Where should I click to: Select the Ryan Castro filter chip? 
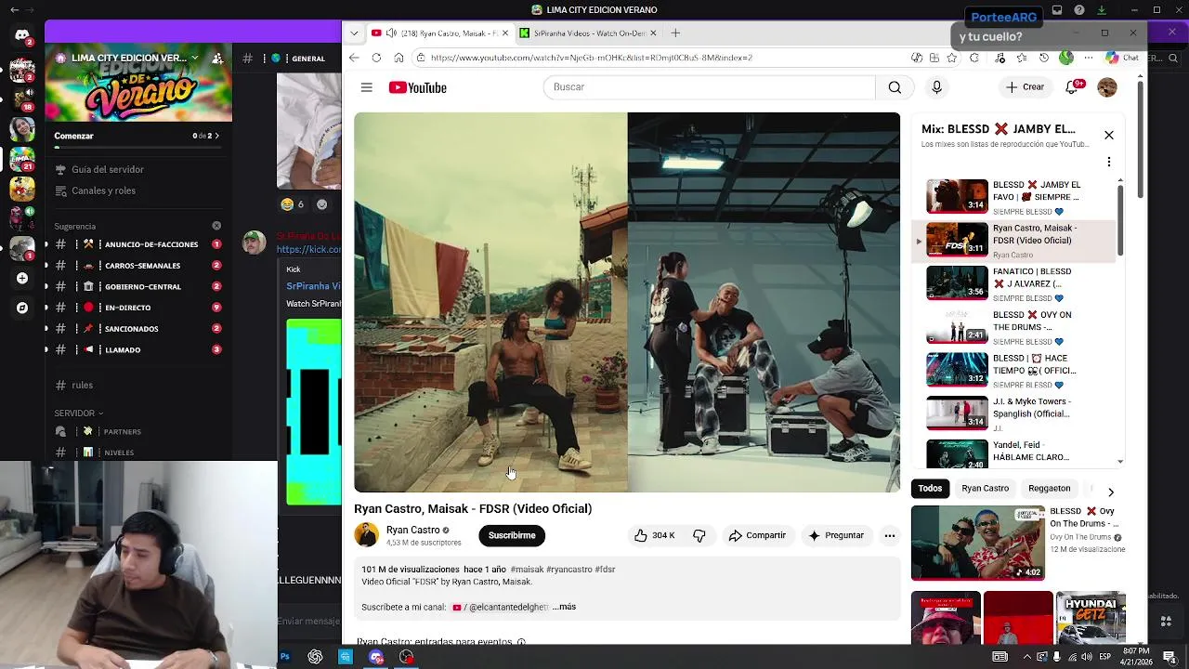tap(985, 489)
